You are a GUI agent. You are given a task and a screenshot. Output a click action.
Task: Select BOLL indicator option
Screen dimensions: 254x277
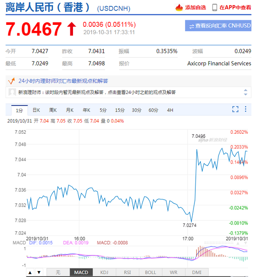(151, 272)
